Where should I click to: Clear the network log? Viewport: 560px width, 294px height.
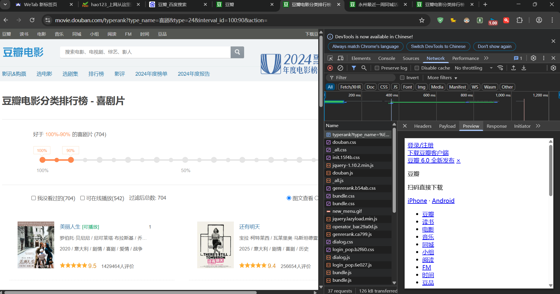pyautogui.click(x=340, y=68)
